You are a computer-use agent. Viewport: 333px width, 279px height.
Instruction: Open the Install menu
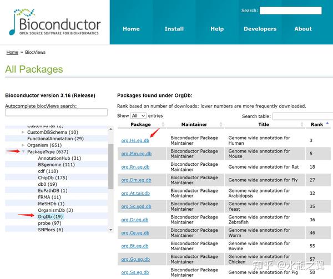(174, 29)
